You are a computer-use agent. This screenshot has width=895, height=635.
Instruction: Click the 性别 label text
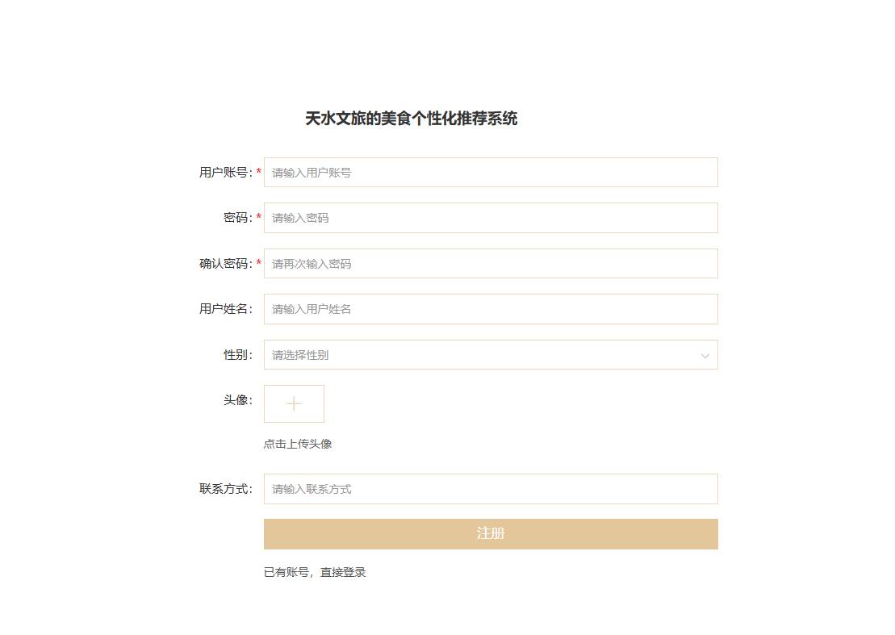[x=237, y=355]
